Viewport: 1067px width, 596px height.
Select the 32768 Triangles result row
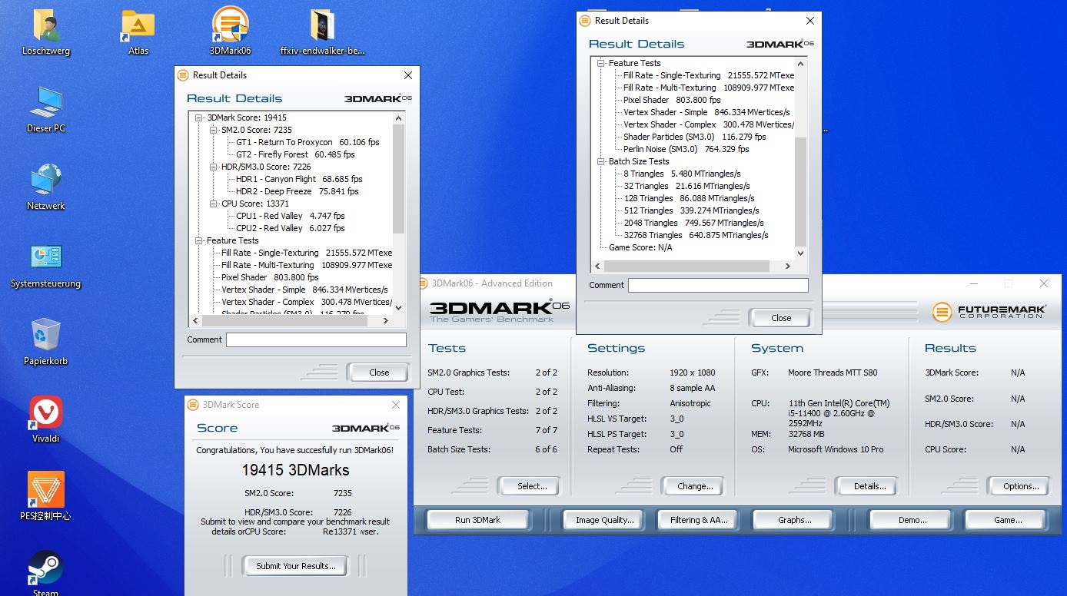[x=696, y=235]
